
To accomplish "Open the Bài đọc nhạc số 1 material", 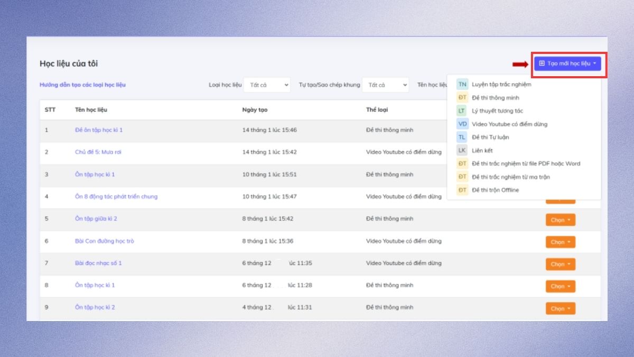I will tap(98, 263).
